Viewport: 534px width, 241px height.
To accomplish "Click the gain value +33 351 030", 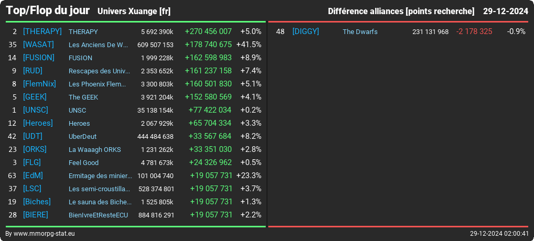I will coord(210,149).
